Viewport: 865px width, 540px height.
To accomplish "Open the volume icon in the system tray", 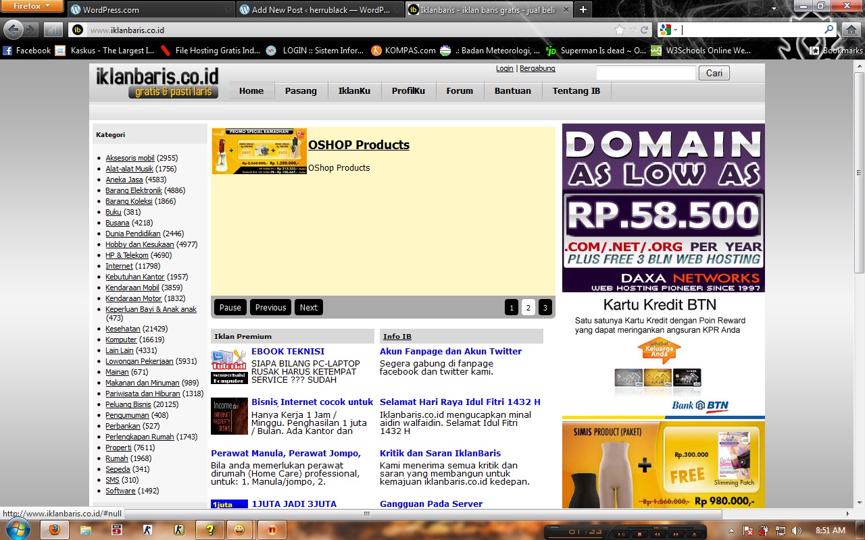I will tap(795, 531).
